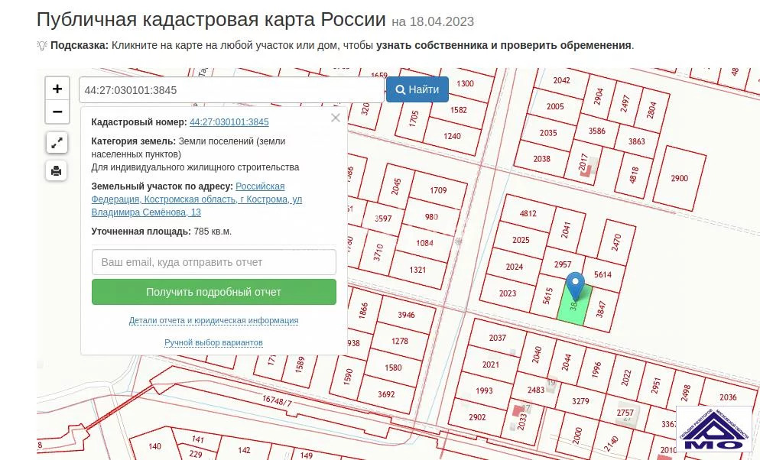Select parcel 2904 on the map
The height and width of the screenshot is (460, 760).
click(599, 96)
